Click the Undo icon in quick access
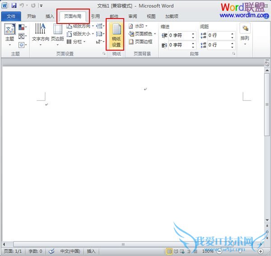The height and width of the screenshot is (256, 271). [x=22, y=5]
